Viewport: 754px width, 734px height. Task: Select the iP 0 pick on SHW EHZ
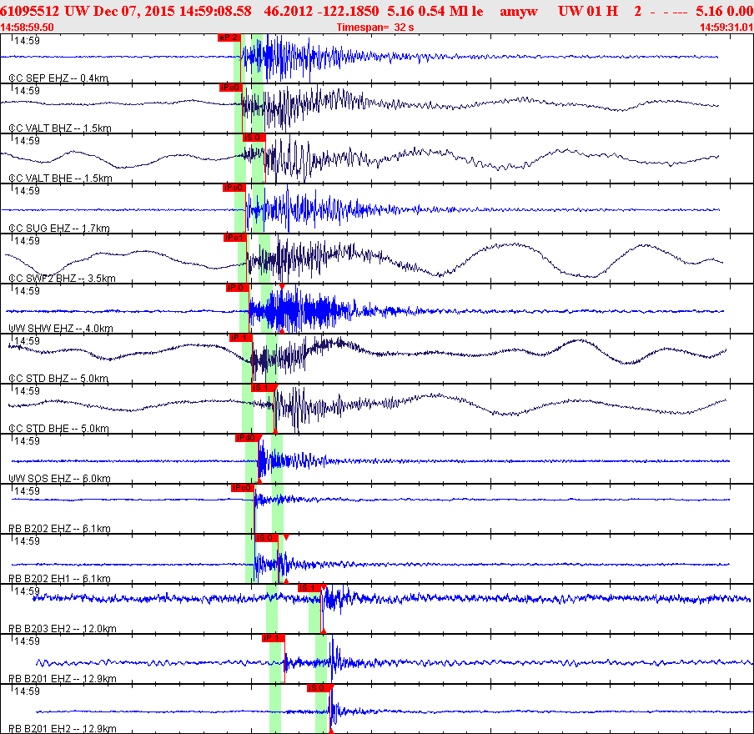point(238,288)
